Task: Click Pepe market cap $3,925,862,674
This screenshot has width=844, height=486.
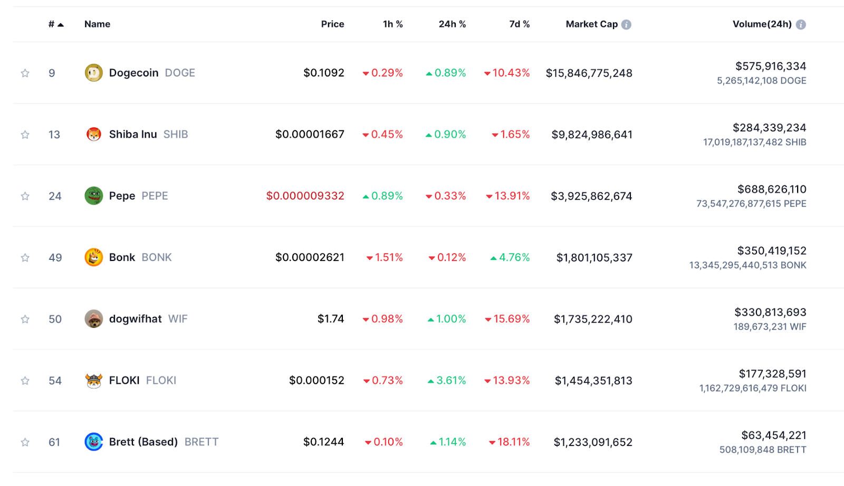Action: click(591, 196)
